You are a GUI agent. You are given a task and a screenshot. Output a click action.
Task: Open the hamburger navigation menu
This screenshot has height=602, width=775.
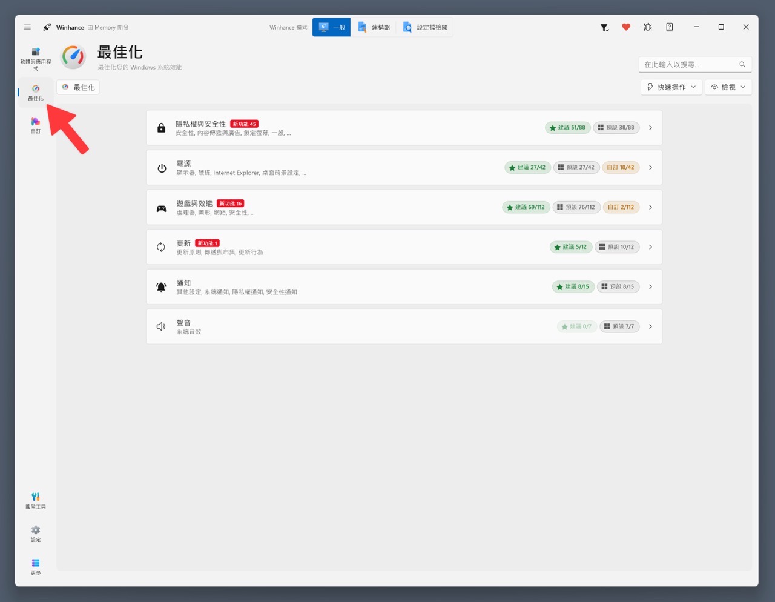click(x=27, y=27)
